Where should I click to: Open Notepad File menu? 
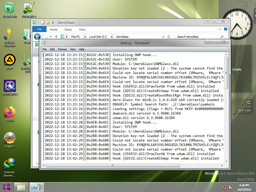[44, 49]
